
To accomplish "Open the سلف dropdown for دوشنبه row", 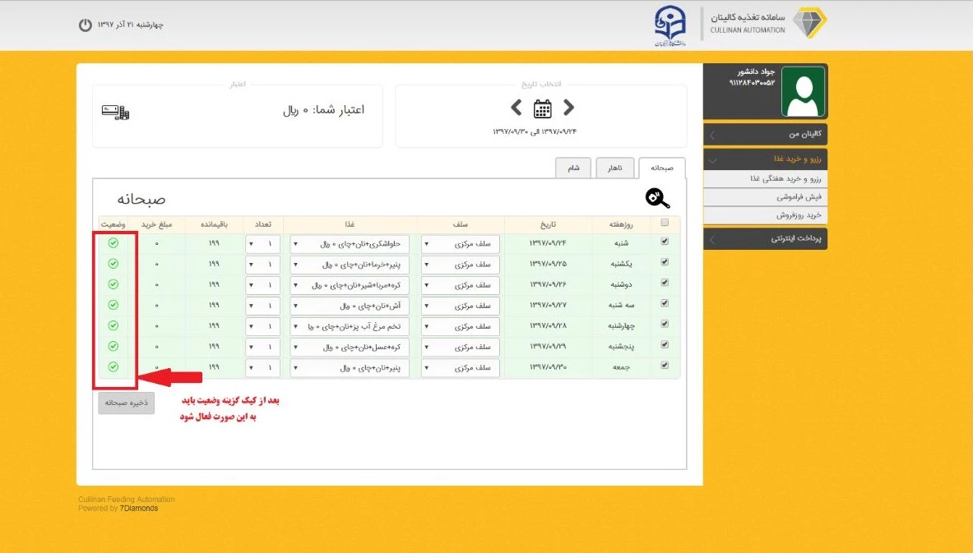I will [x=460, y=285].
